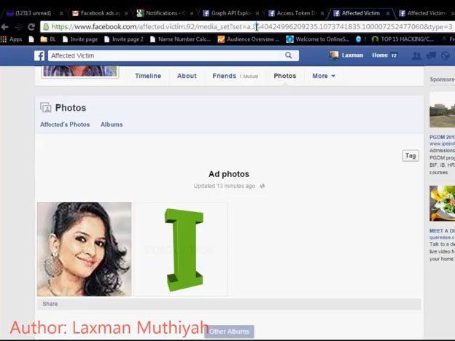
Task: Open the woman's portrait photo thumbnail
Action: coord(84,249)
